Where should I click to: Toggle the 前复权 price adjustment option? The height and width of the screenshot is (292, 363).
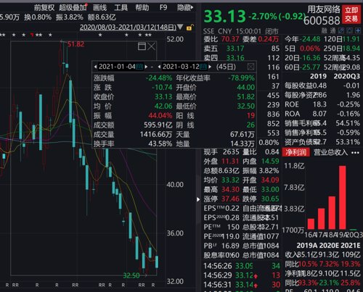pos(44,8)
